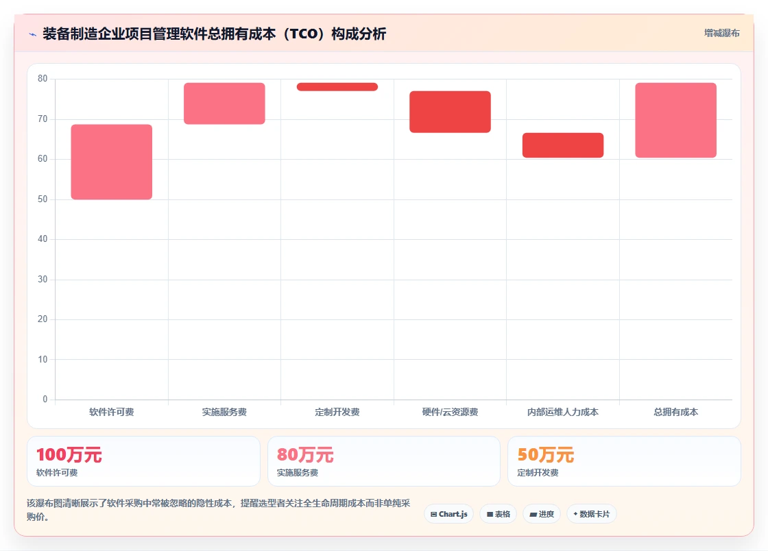Click the 表格 tag chip
This screenshot has width=768, height=551.
click(x=498, y=514)
